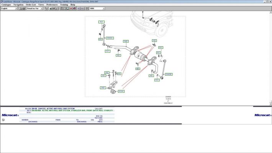Click the printer toolbar icon

(24, 8)
